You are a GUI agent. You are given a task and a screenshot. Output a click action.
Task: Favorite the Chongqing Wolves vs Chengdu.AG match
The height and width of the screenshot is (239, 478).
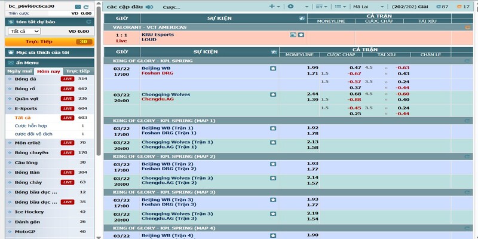[273, 94]
